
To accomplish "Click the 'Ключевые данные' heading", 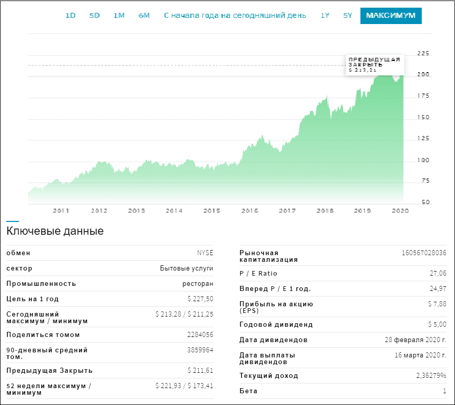I will click(55, 231).
